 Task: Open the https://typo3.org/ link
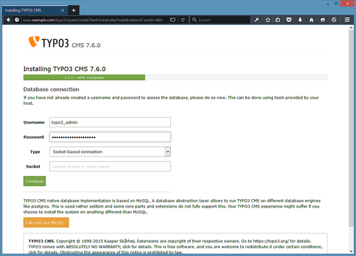271,240
